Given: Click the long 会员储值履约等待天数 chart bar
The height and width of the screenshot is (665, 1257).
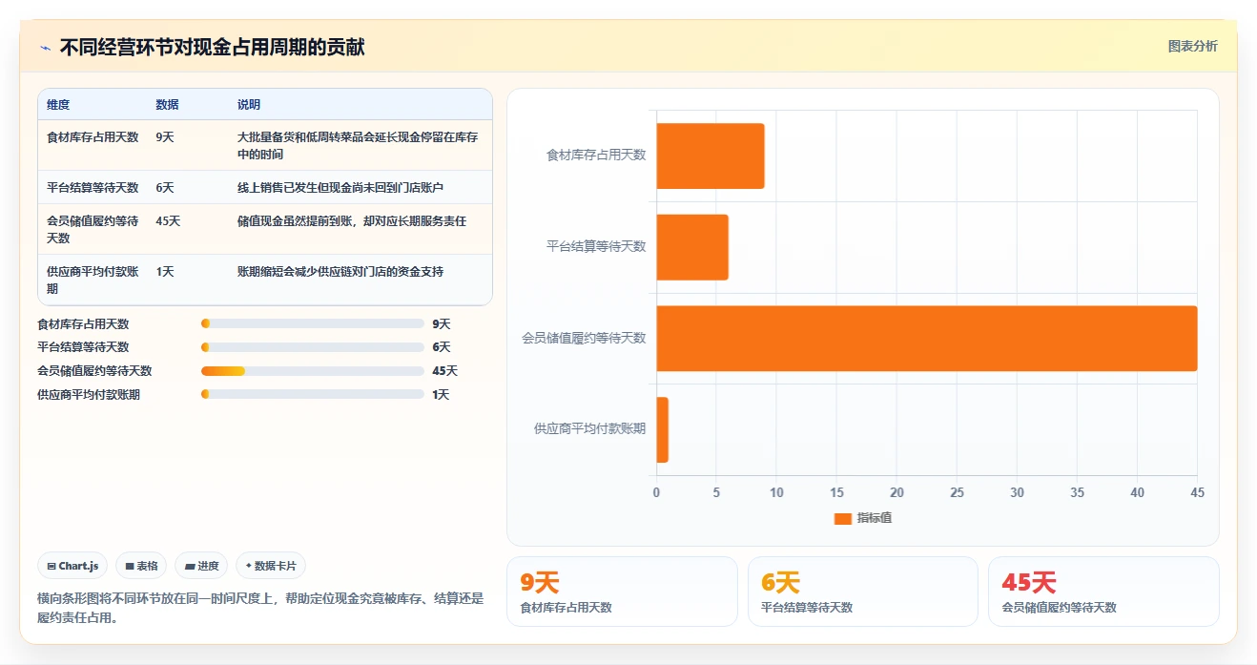Looking at the screenshot, I should (x=927, y=339).
